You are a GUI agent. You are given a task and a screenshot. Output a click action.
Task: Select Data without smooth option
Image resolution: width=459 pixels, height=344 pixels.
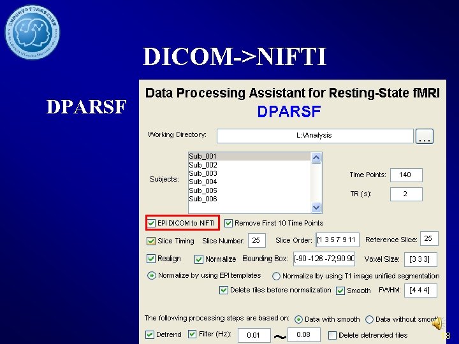[x=369, y=319]
